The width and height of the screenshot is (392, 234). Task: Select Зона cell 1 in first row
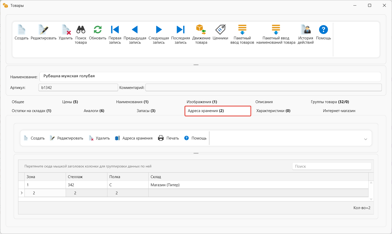click(x=45, y=185)
